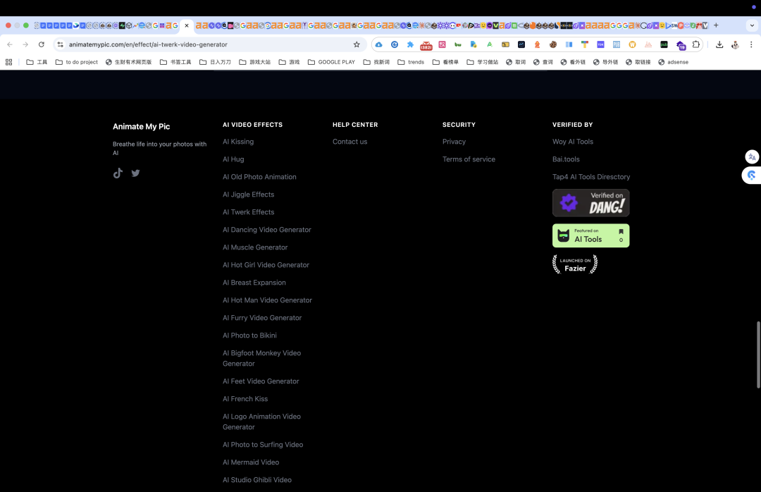This screenshot has width=761, height=492.
Task: Open the 学习做站 bookmarks folder
Action: pos(483,62)
